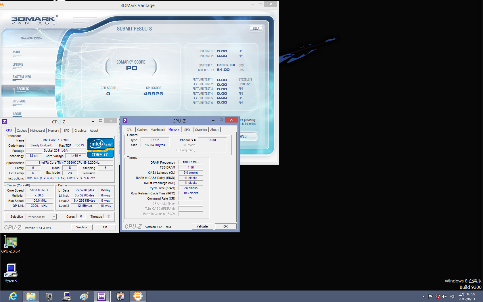Switch to CPU-Z via taskbar icon
The width and height of the screenshot is (483, 302).
102,296
